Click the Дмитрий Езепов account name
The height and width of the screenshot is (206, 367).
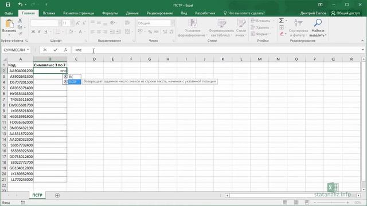pos(313,13)
